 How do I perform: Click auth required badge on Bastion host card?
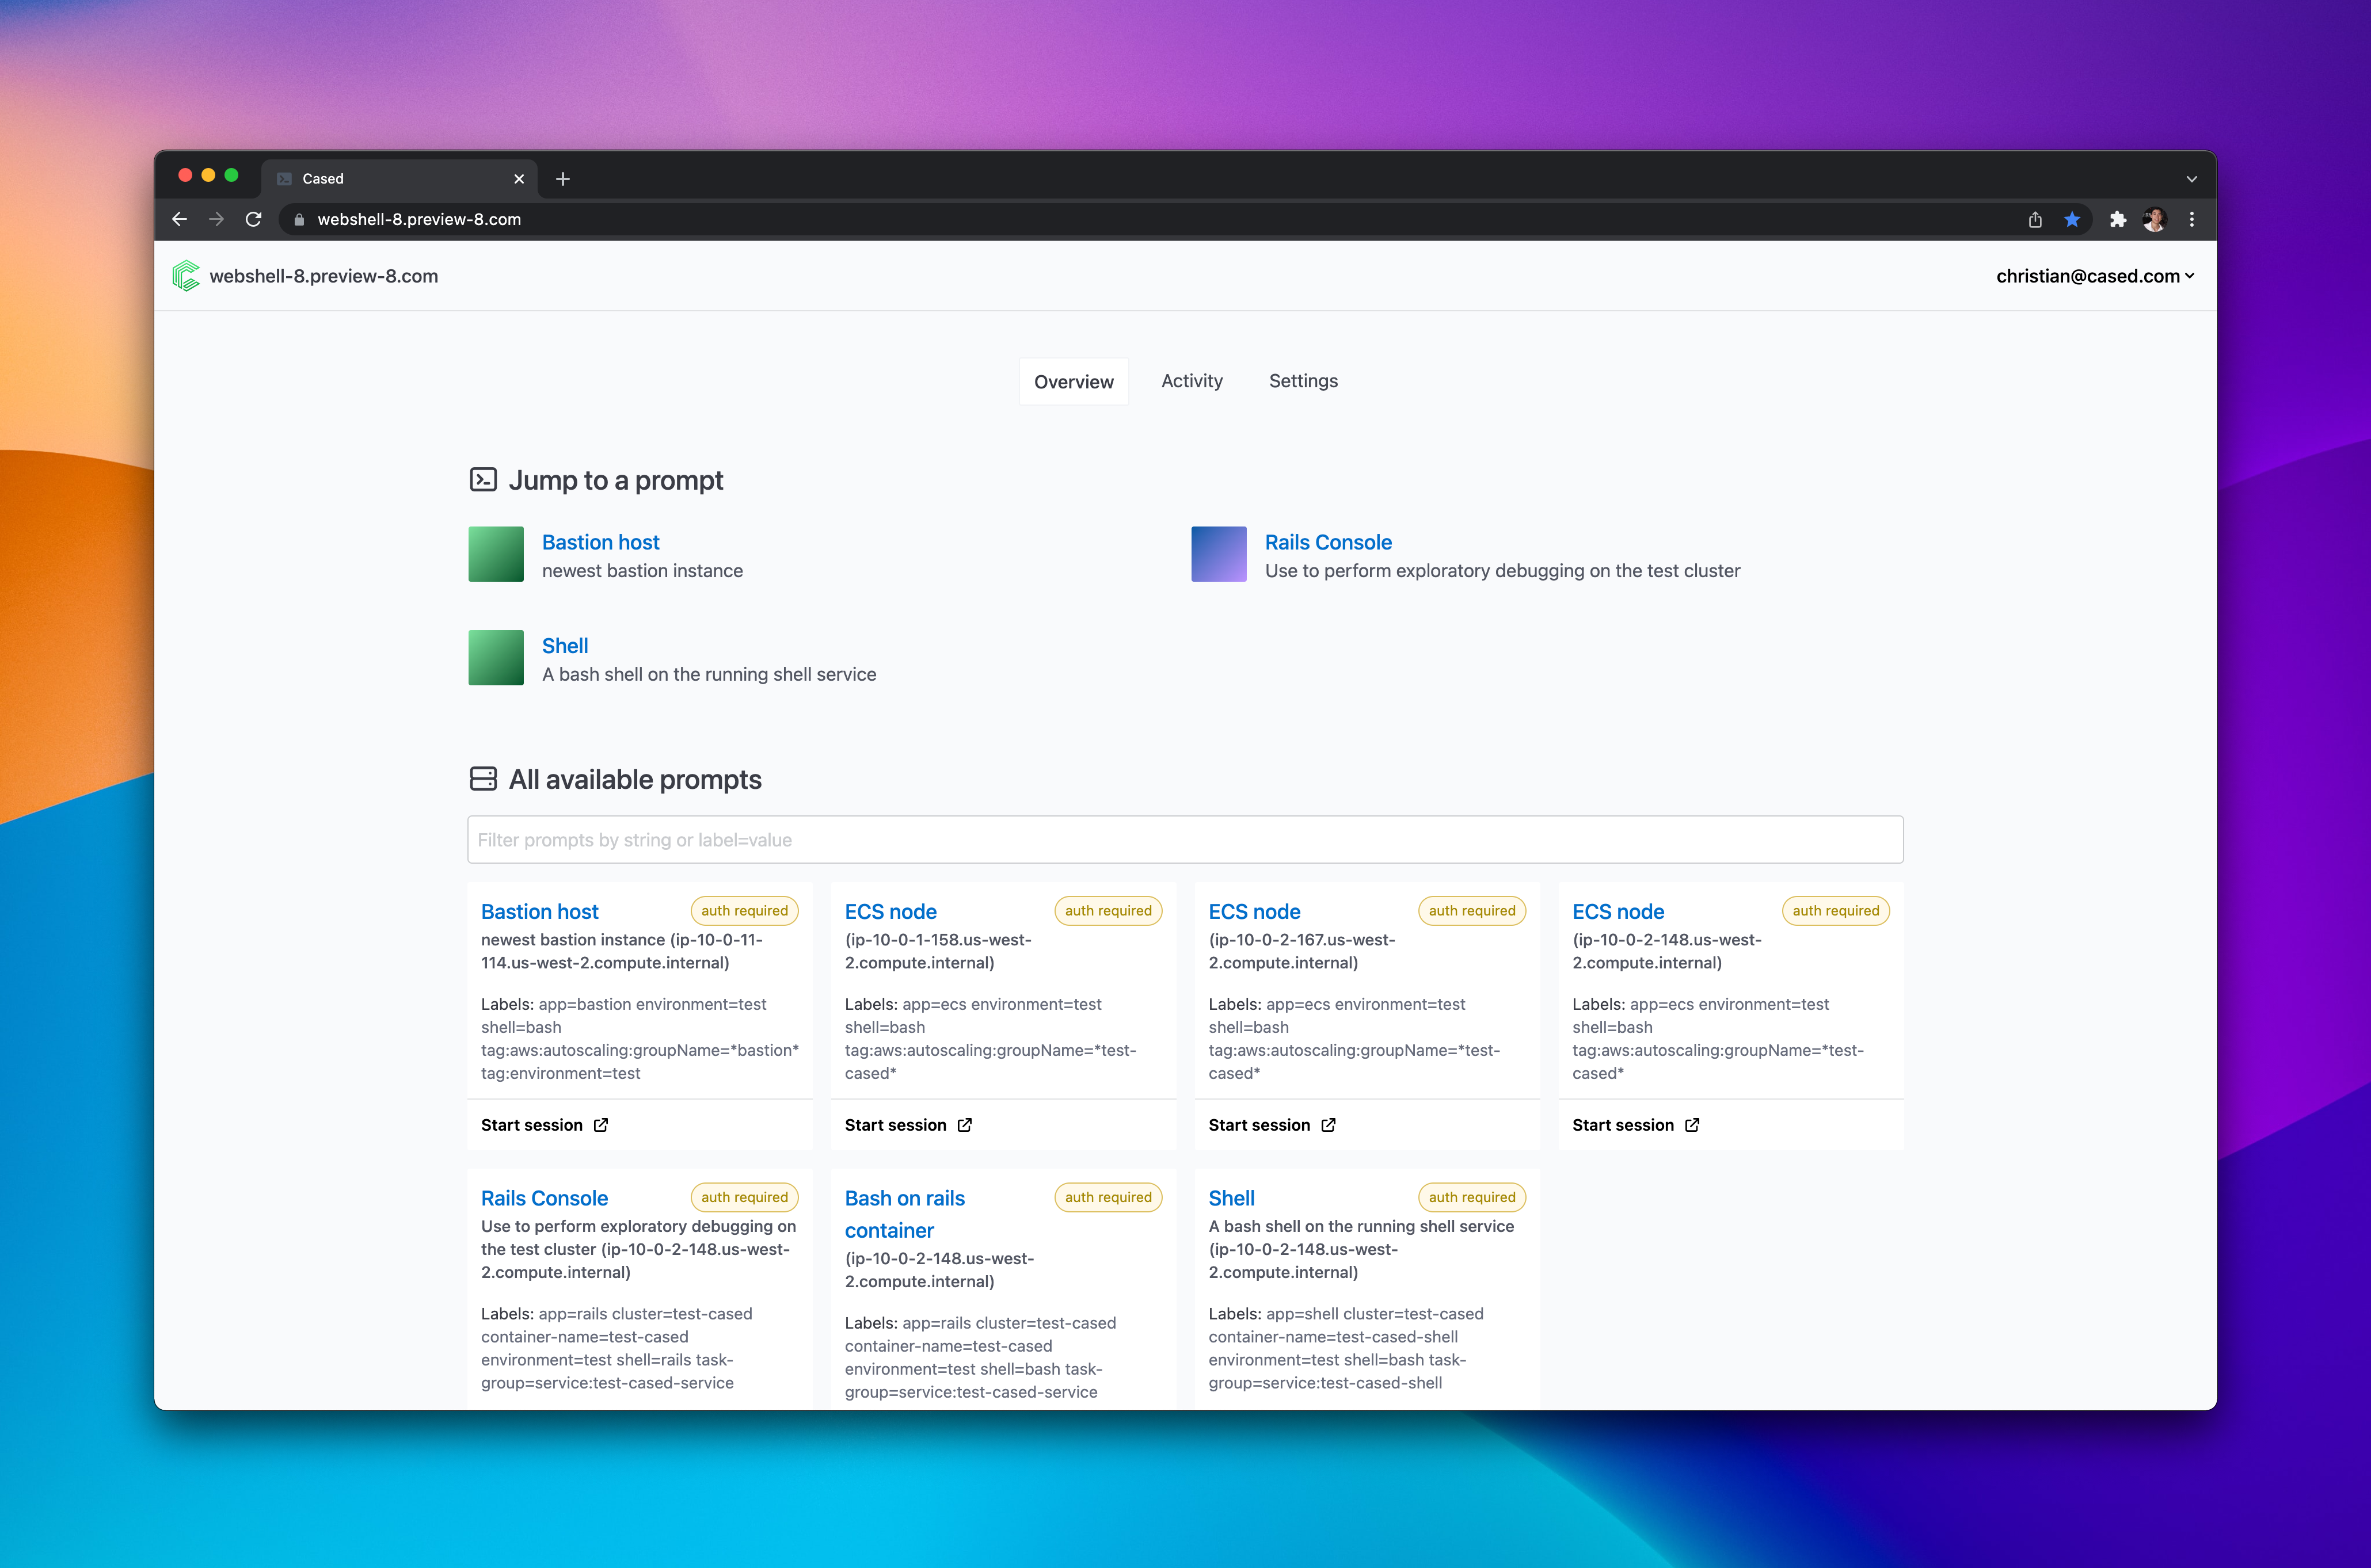tap(744, 911)
